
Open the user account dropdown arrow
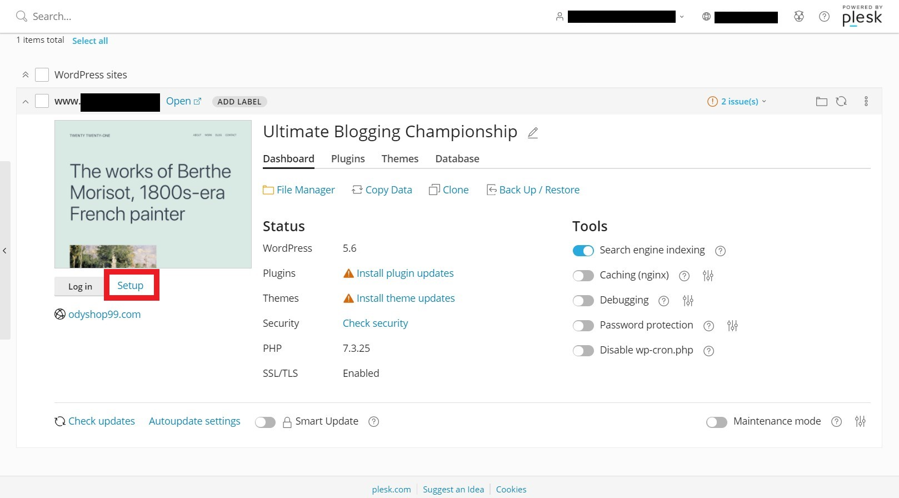[682, 17]
